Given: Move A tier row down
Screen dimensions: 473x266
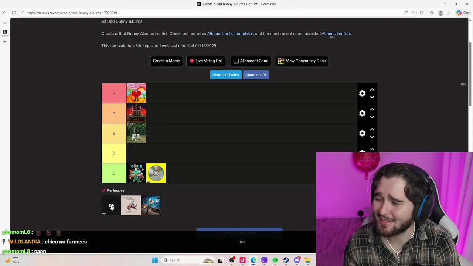Looking at the screenshot, I should [x=372, y=117].
